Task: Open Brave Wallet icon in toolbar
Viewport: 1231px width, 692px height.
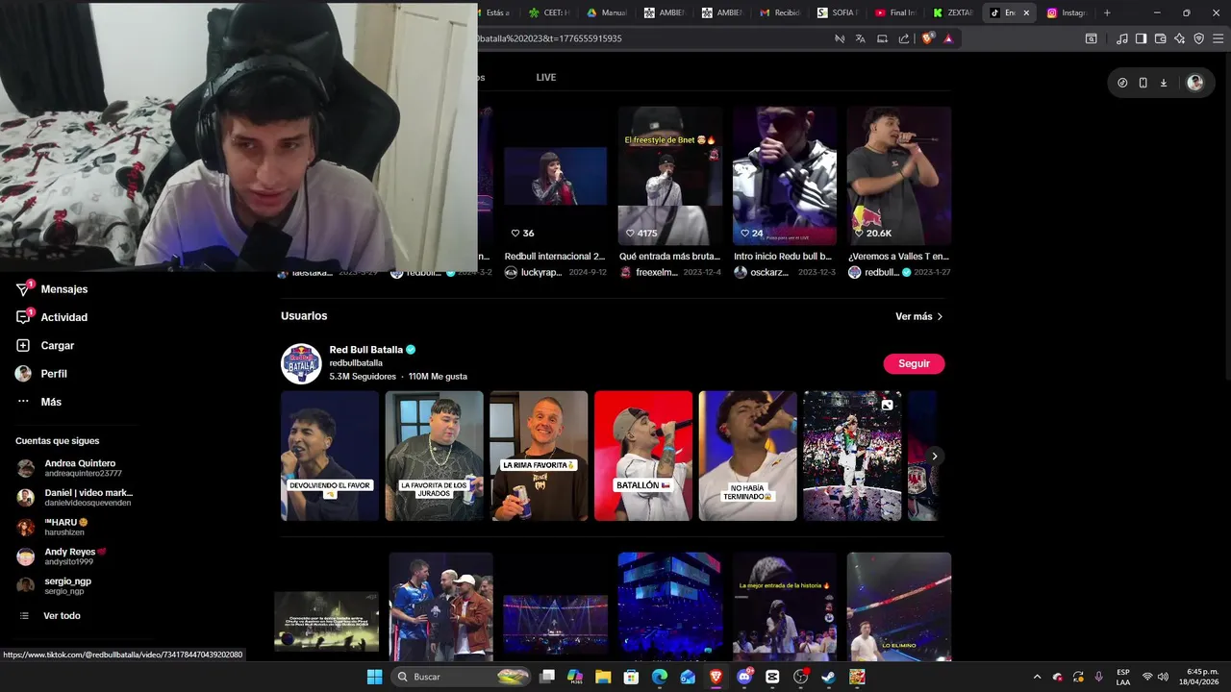Action: (x=1161, y=38)
